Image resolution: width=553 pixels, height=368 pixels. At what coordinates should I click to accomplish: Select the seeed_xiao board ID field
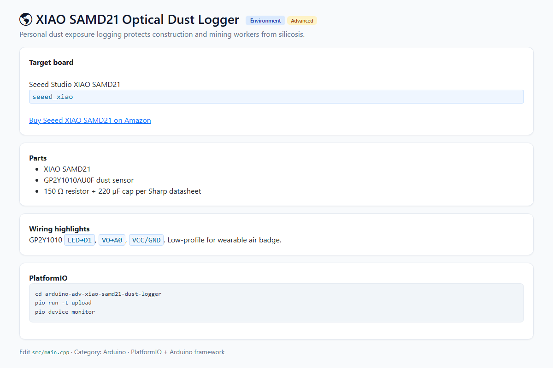276,97
